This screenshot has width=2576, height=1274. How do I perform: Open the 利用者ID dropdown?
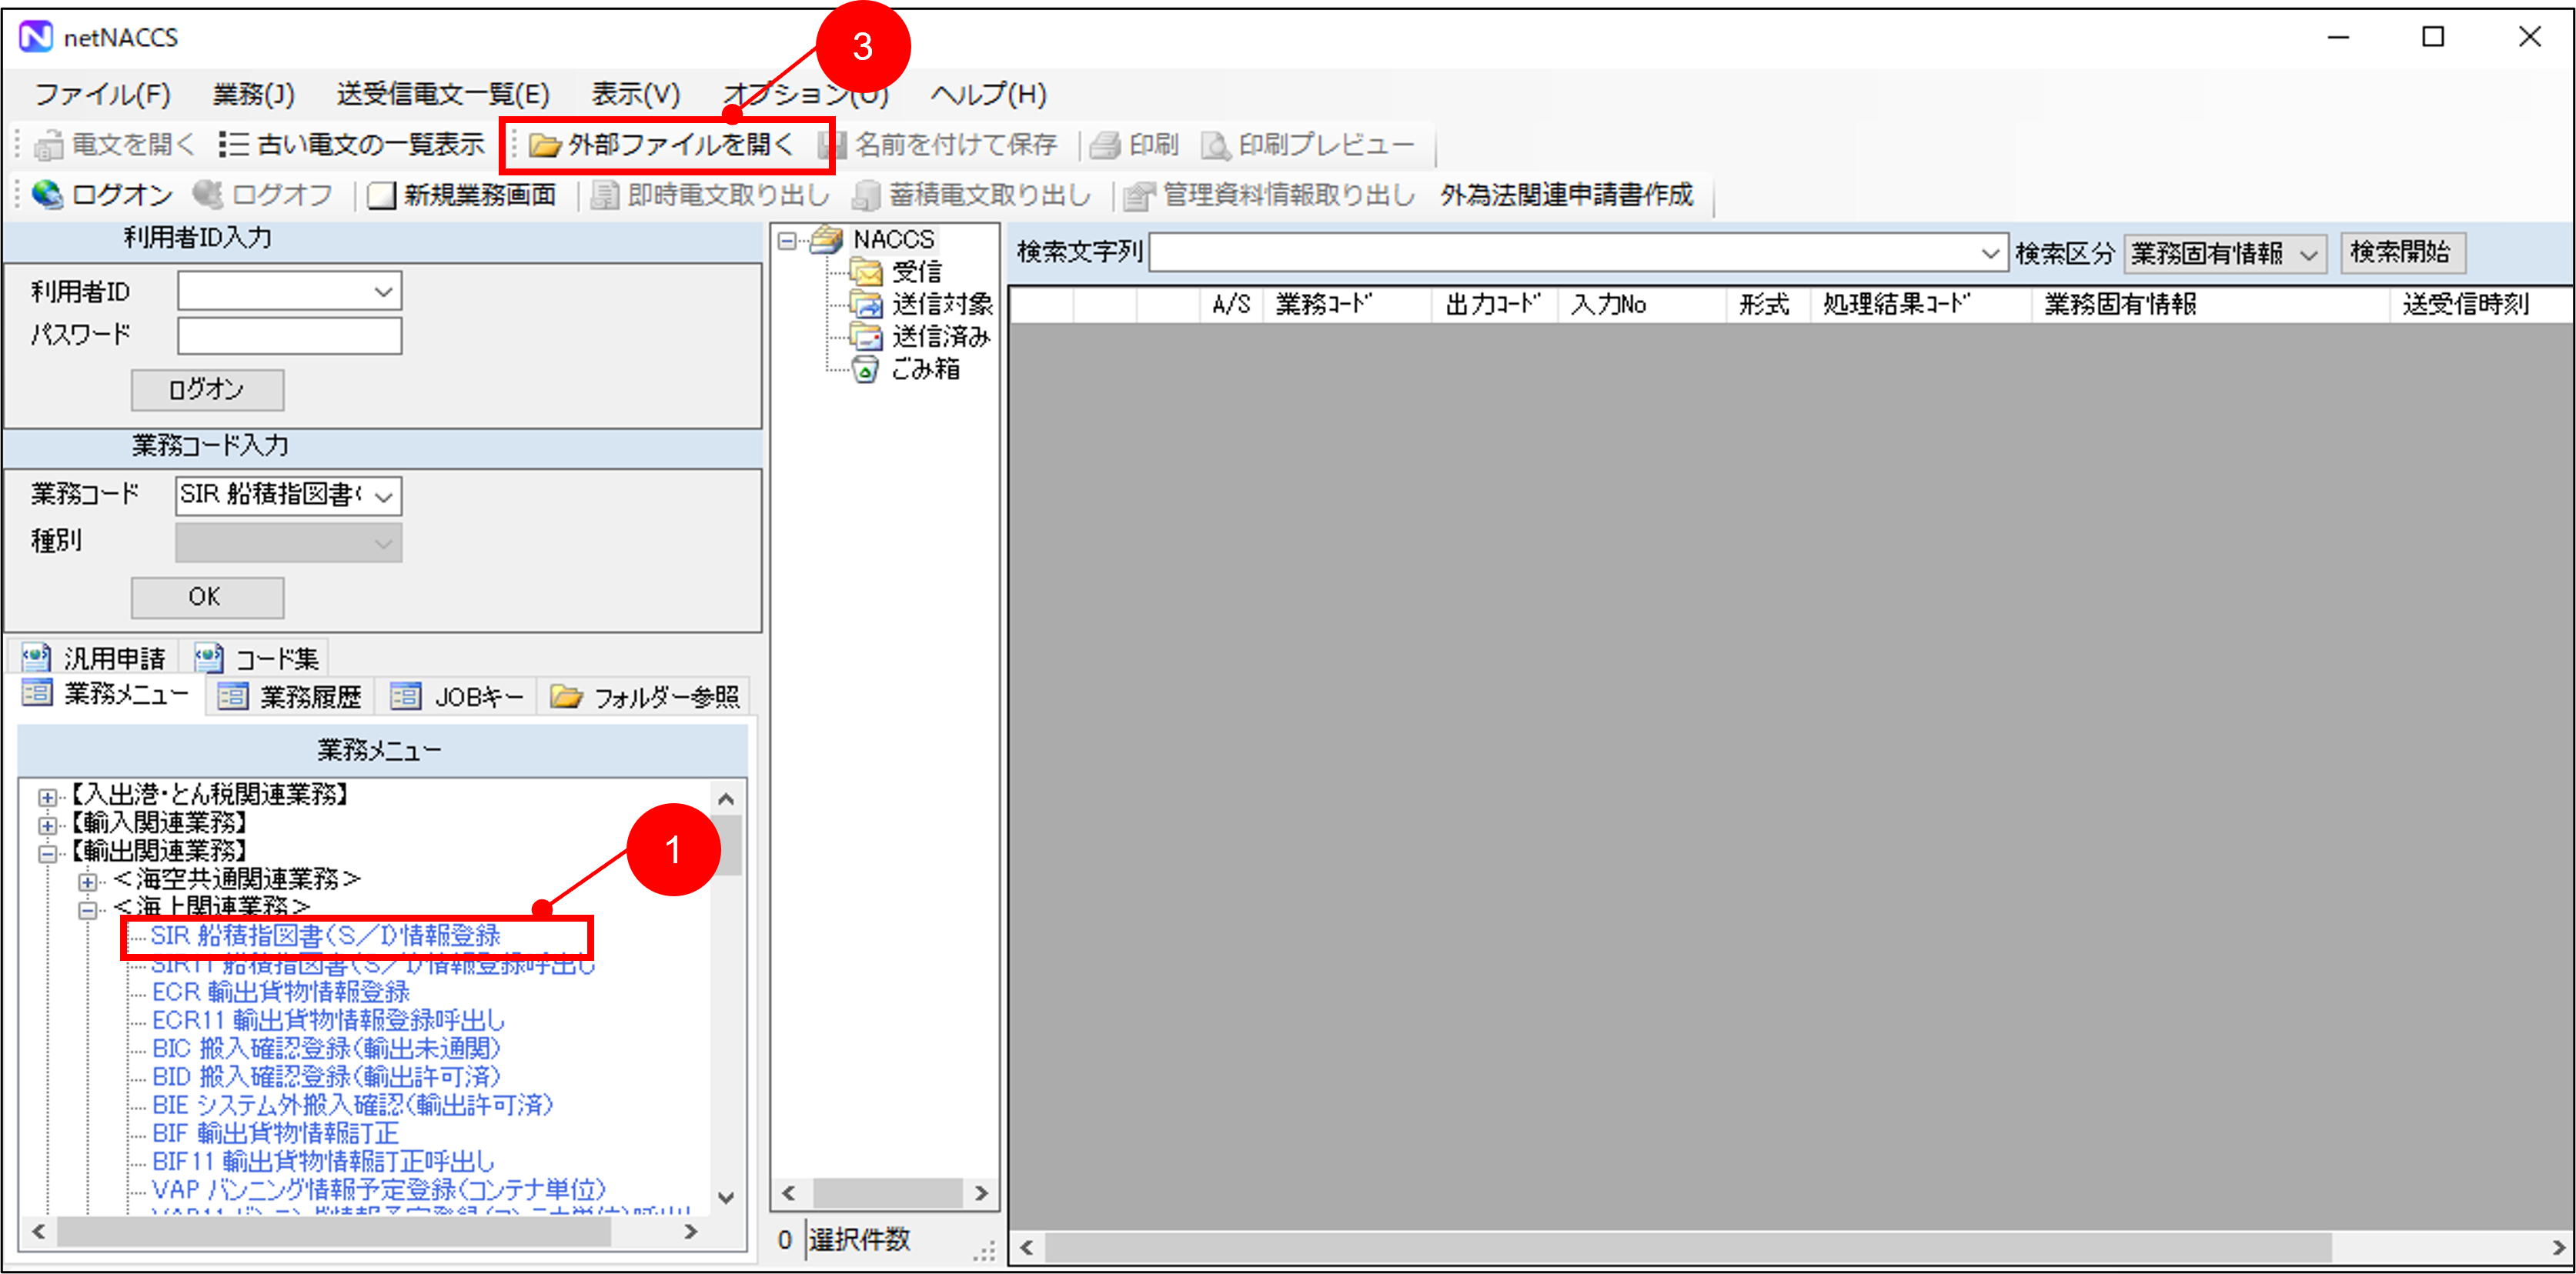click(383, 292)
